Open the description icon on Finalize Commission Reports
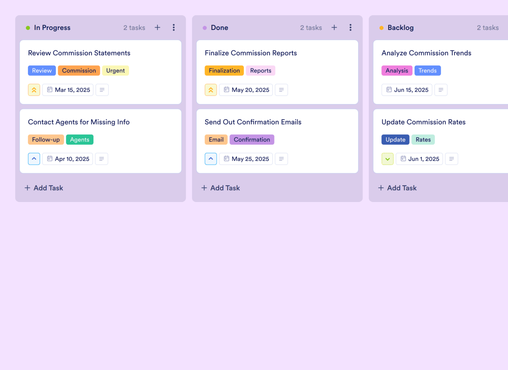 click(x=281, y=90)
